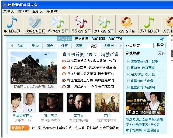
Task: Select the 新闻 category tab
Action: point(21,46)
